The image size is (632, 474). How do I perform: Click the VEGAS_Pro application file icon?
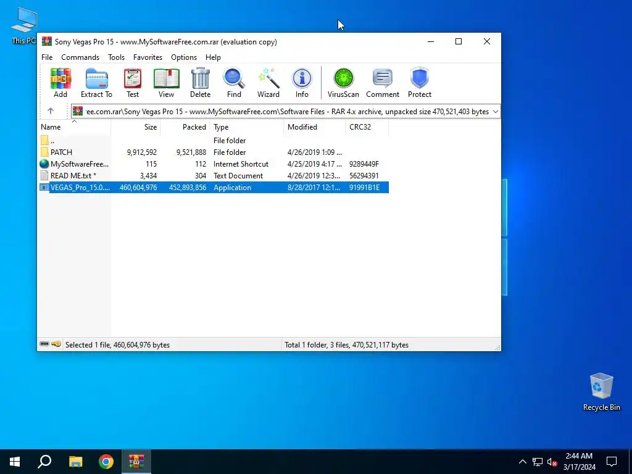(44, 188)
